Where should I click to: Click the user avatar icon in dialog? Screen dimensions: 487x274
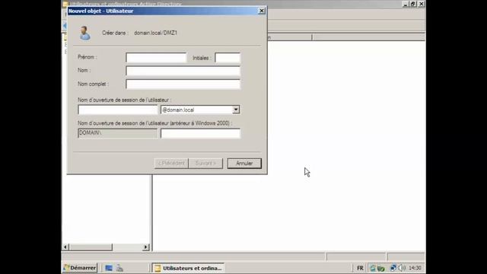pos(84,33)
